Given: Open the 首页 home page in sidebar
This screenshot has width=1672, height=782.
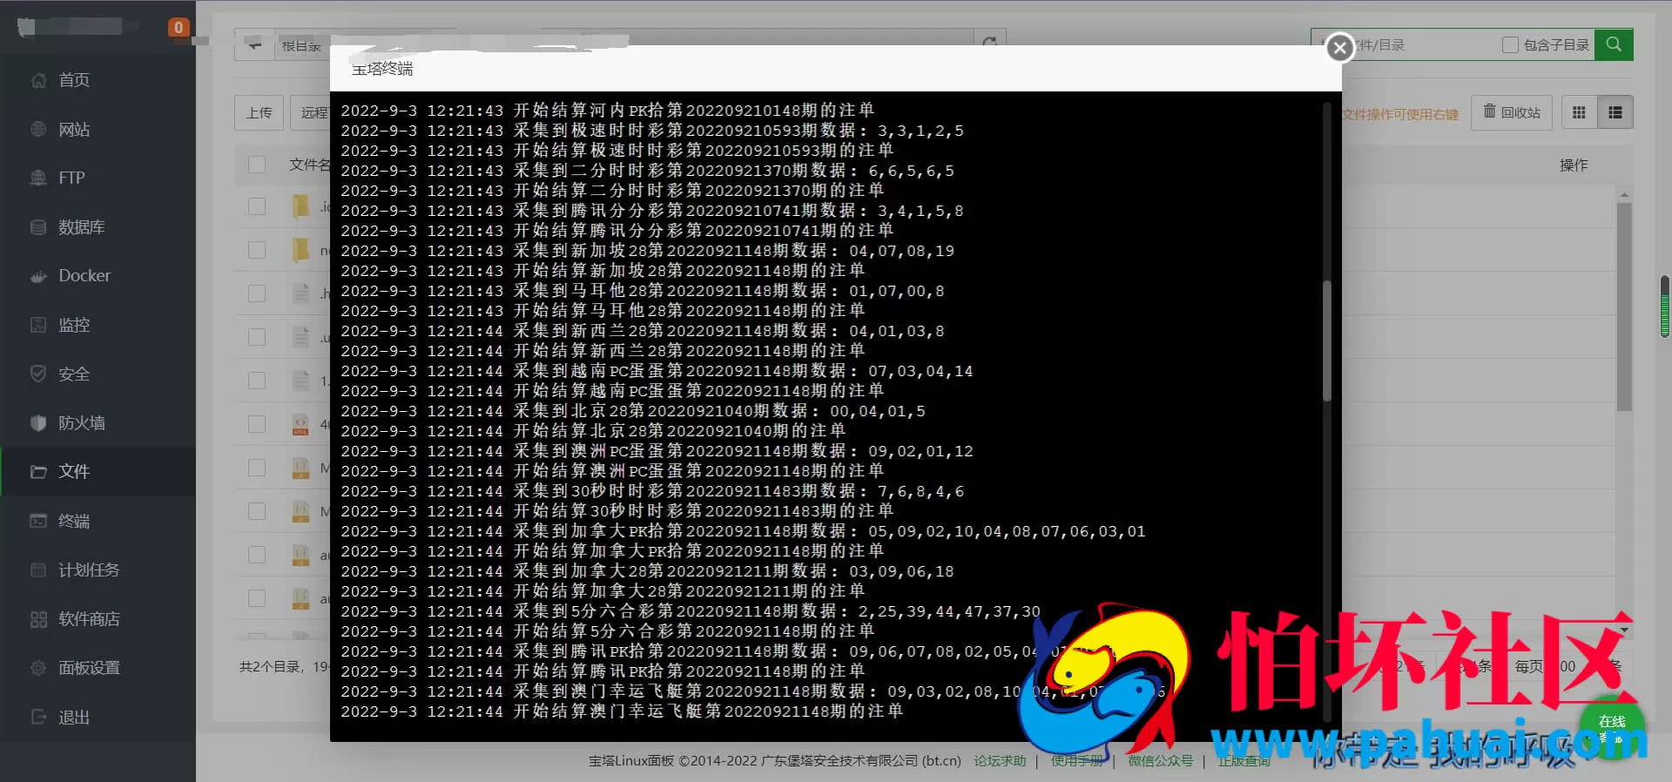Looking at the screenshot, I should (73, 80).
